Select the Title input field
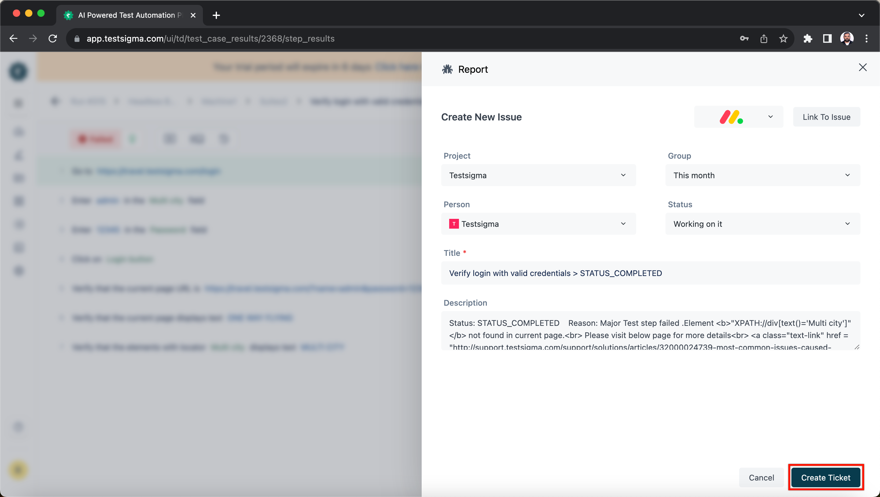The image size is (880, 497). (650, 273)
